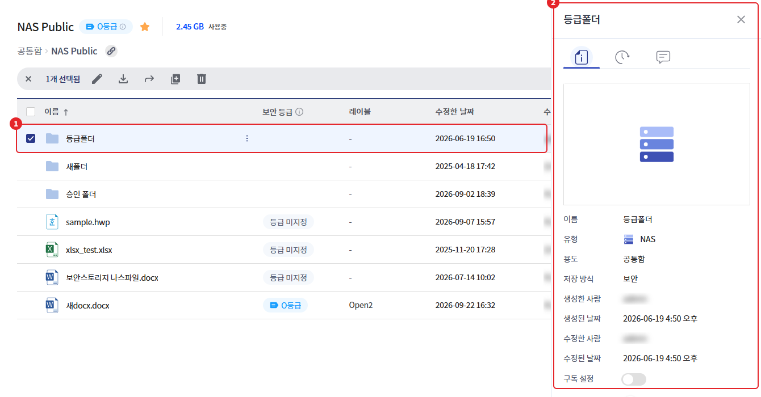Viewport: 761px width, 397px height.
Task: Open 보안스토리지 나스파일.docx
Action: tap(112, 278)
